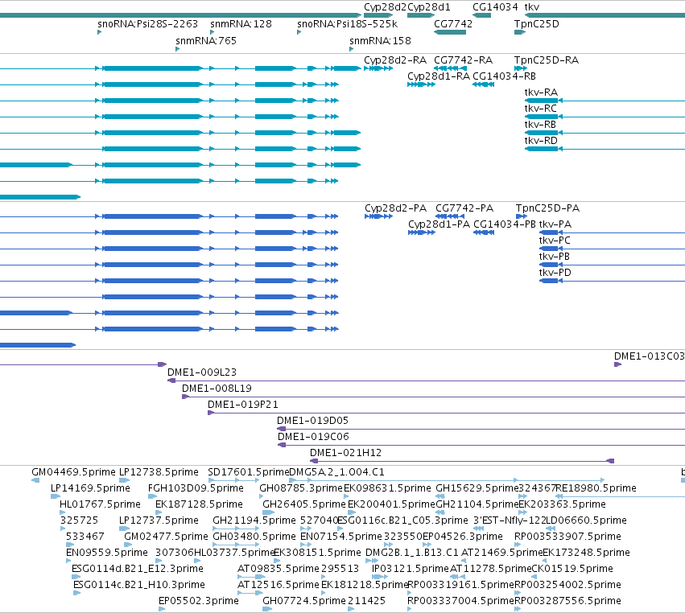This screenshot has height=613, width=685.
Task: Open the CK01519.5prime EST label
Action: [572, 570]
